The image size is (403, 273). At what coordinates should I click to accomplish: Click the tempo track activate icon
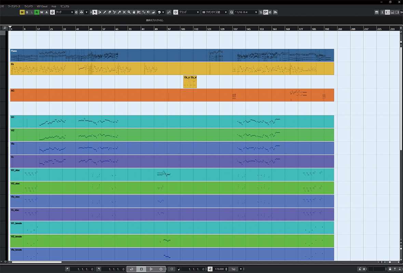[210, 269]
